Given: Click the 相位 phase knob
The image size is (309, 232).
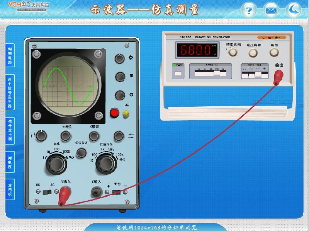Looking at the screenshot, I should [274, 53].
